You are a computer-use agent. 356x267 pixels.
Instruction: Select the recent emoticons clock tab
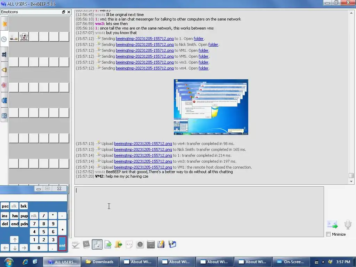(x=4, y=39)
